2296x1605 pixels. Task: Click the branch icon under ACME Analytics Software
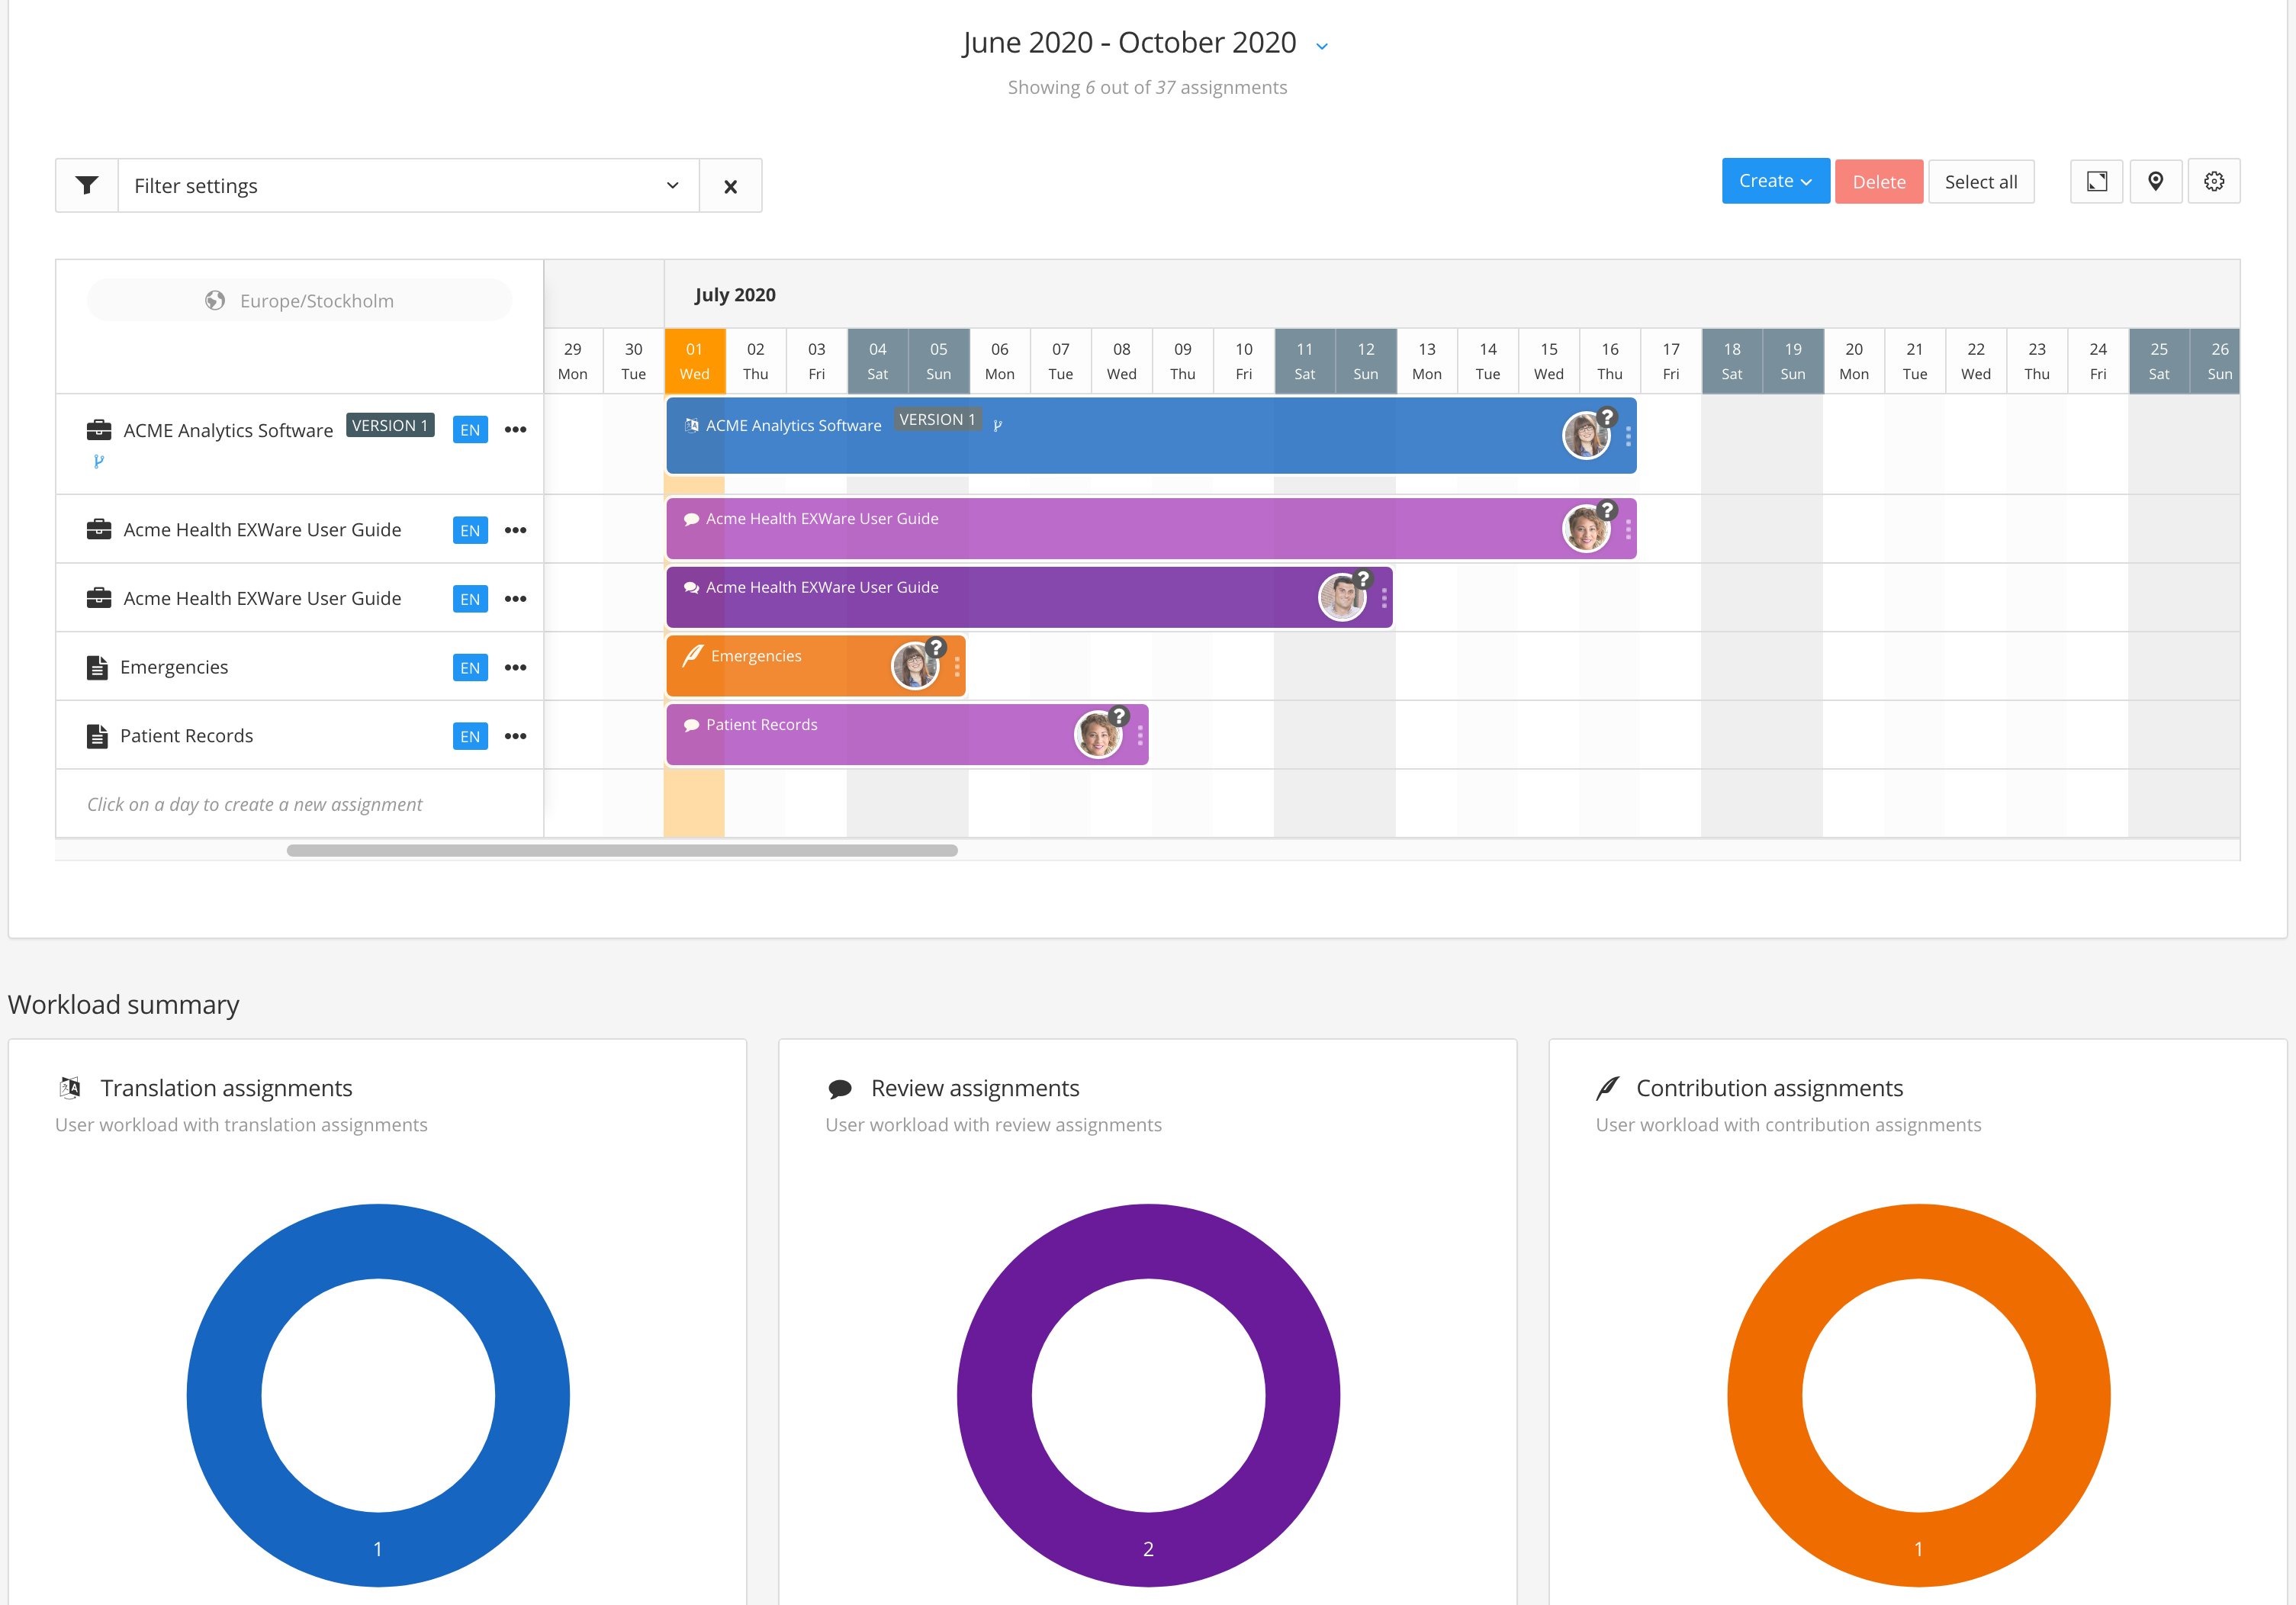[x=98, y=461]
